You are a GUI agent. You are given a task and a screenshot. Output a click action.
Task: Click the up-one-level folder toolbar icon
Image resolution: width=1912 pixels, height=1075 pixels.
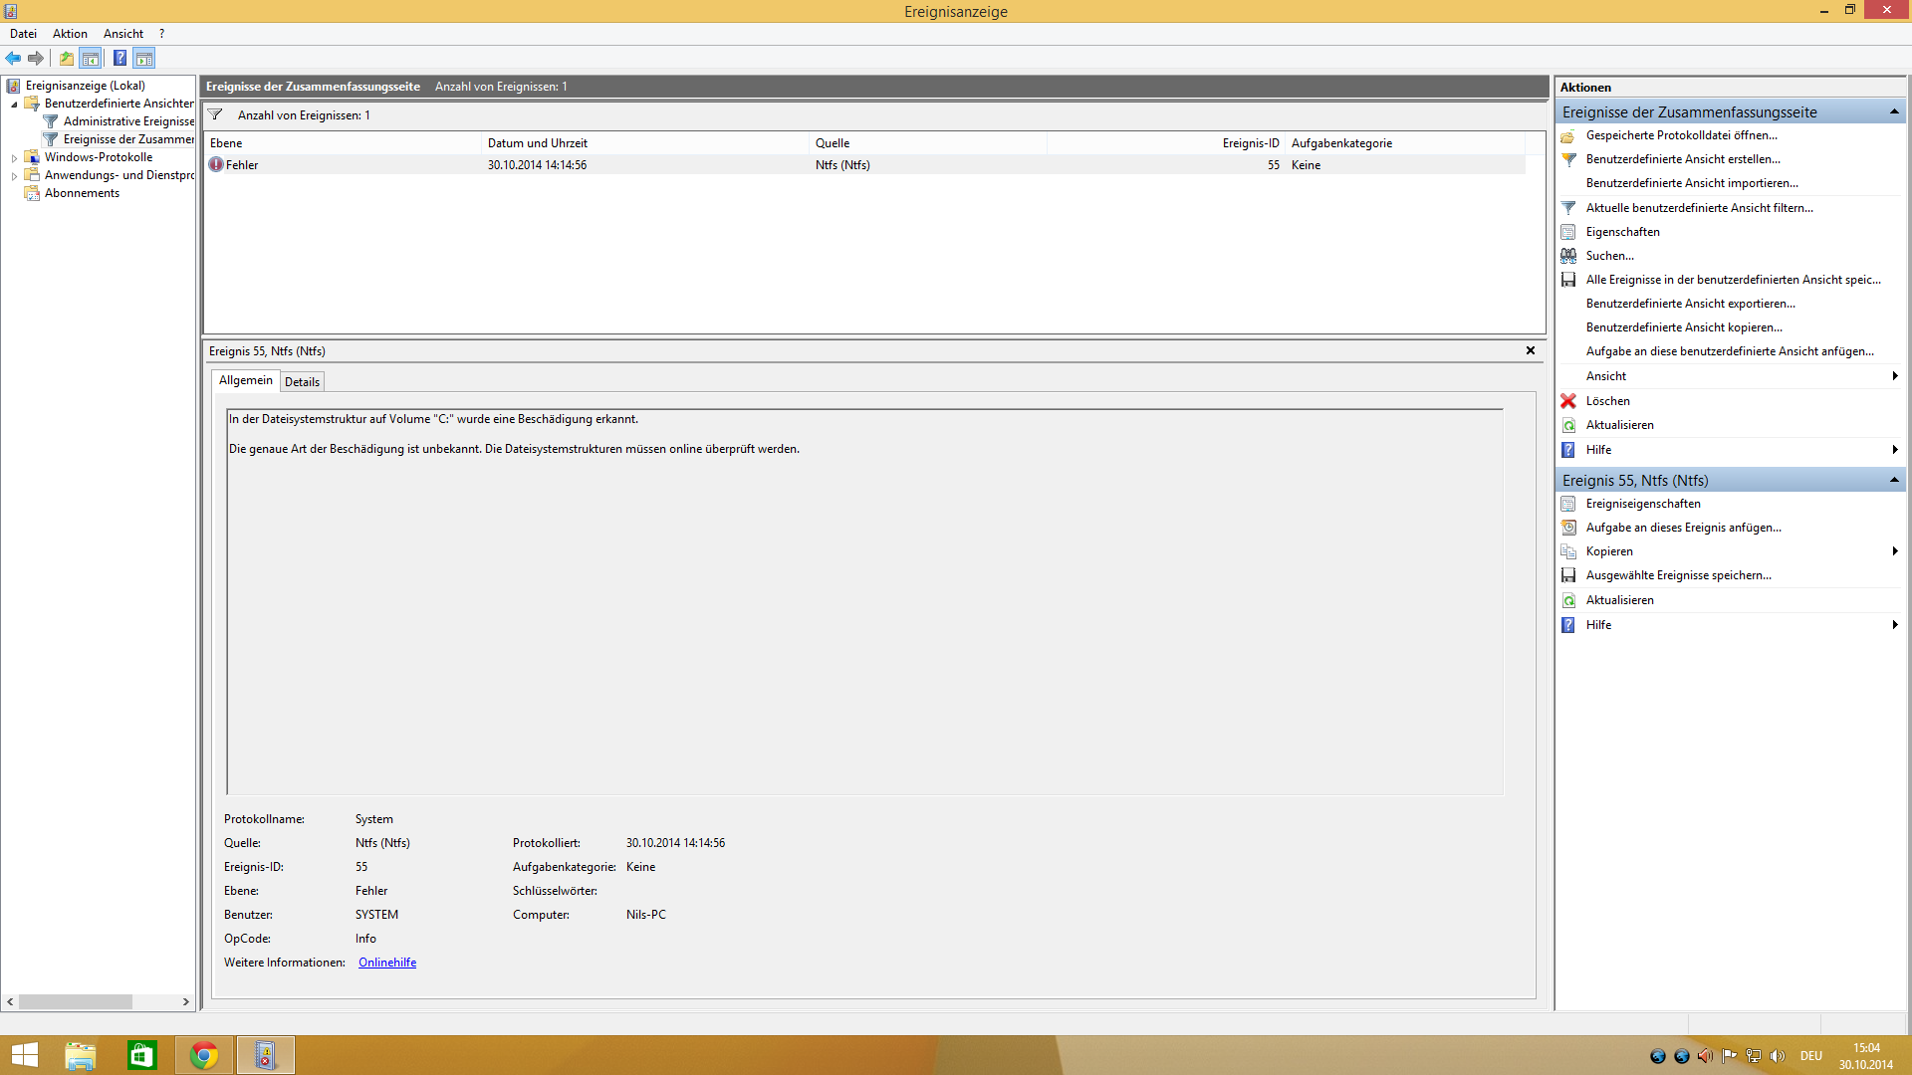66,59
